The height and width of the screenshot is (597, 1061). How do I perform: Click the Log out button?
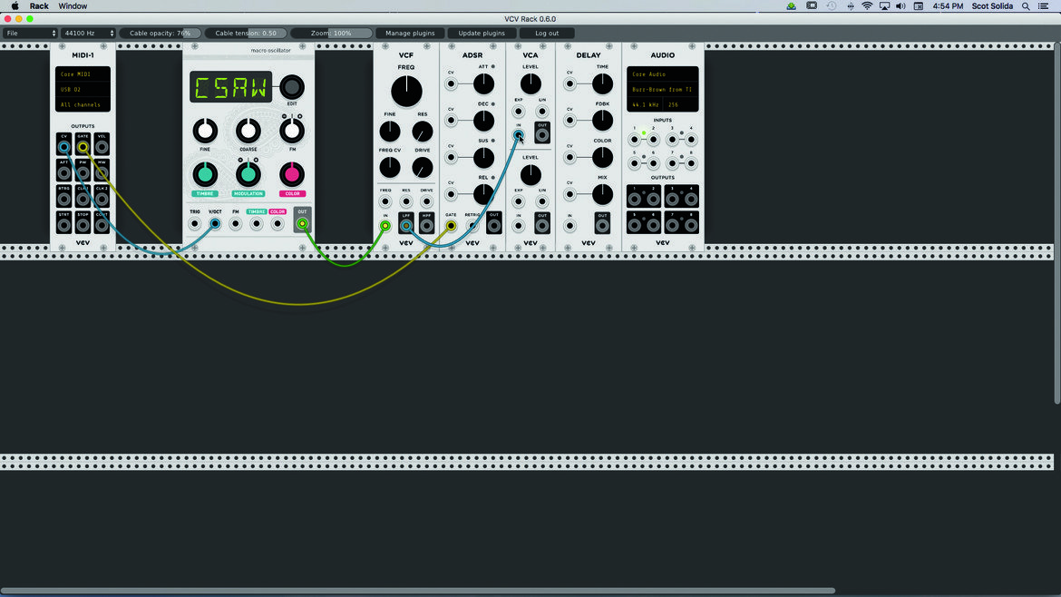pyautogui.click(x=547, y=34)
